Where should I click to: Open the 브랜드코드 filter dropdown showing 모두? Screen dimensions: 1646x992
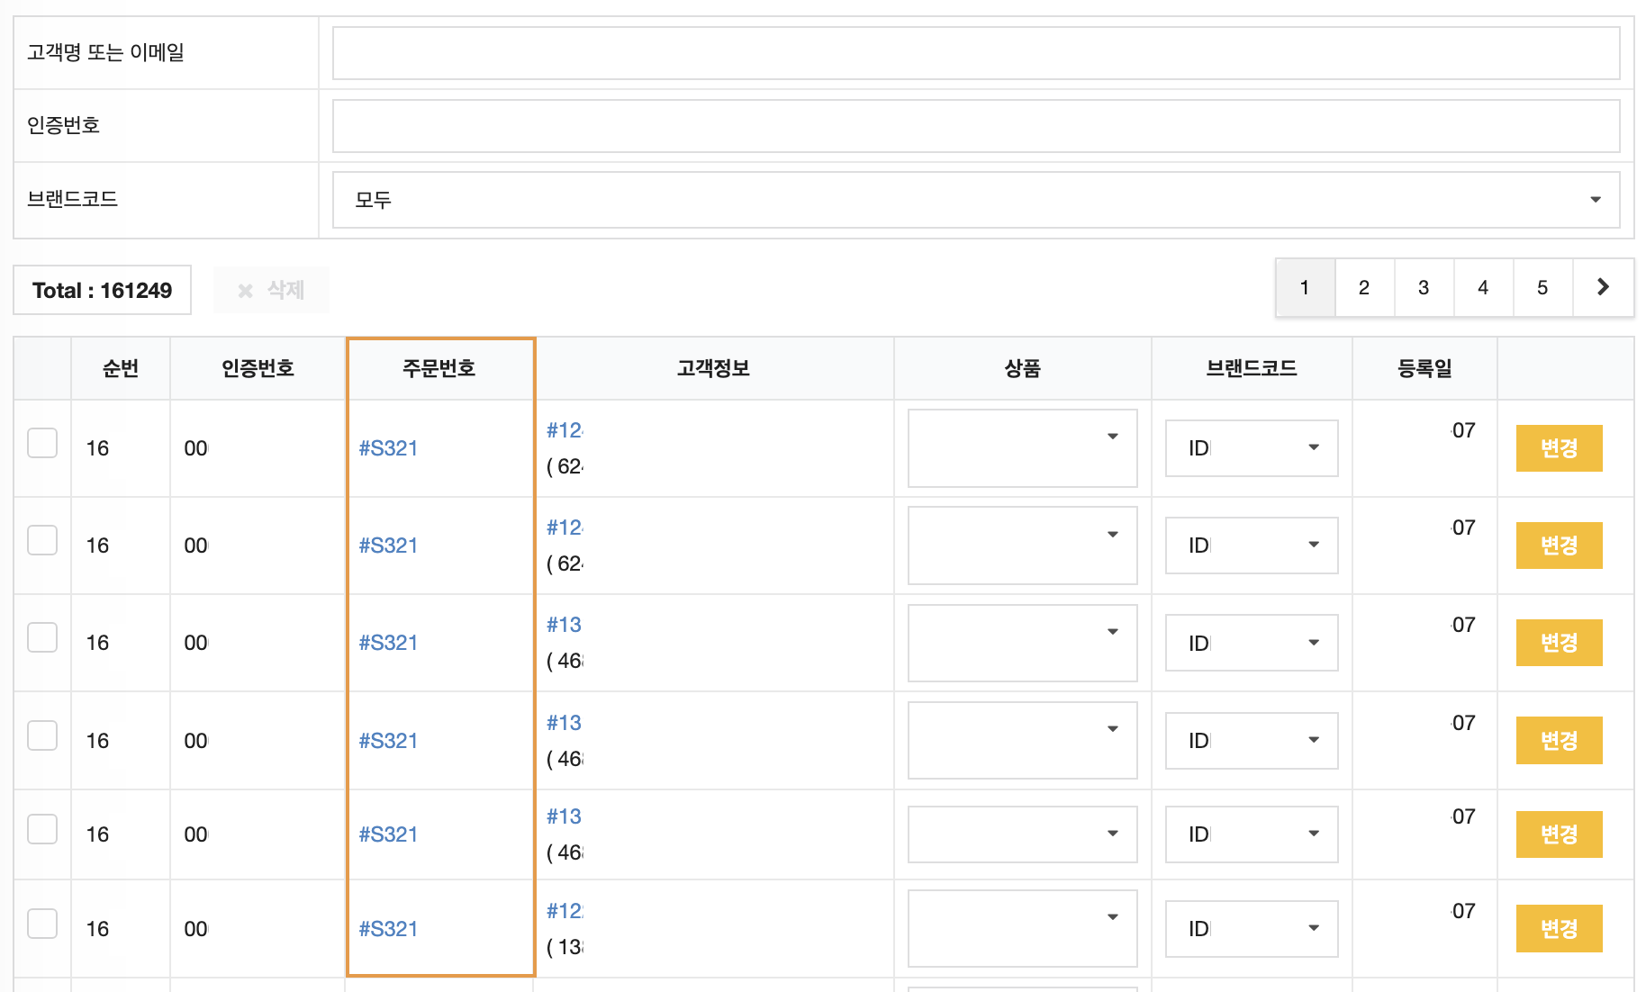[x=976, y=200]
